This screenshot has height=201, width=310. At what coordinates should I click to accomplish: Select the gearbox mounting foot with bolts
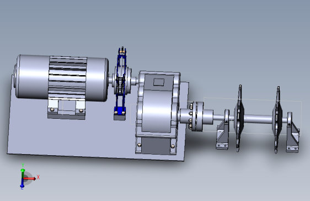pyautogui.click(x=156, y=145)
